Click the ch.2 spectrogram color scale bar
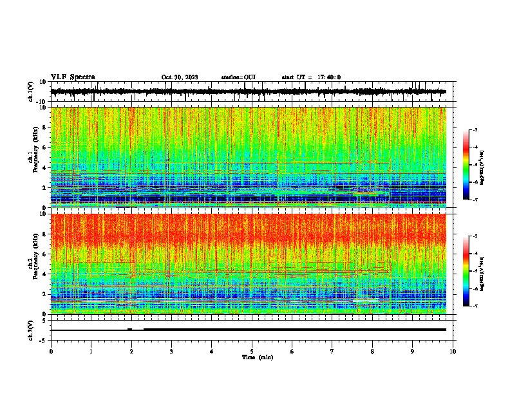Image resolution: width=510 pixels, height=394 pixels. click(x=466, y=271)
